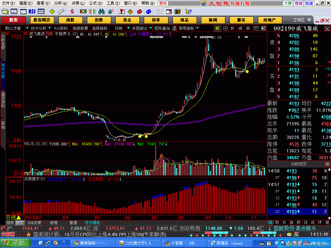Open the 默认方案 dropdown arrow
The image size is (331, 248).
tap(27, 28)
